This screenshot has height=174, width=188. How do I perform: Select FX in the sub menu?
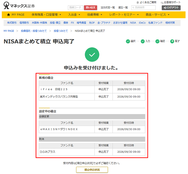tap(72, 23)
